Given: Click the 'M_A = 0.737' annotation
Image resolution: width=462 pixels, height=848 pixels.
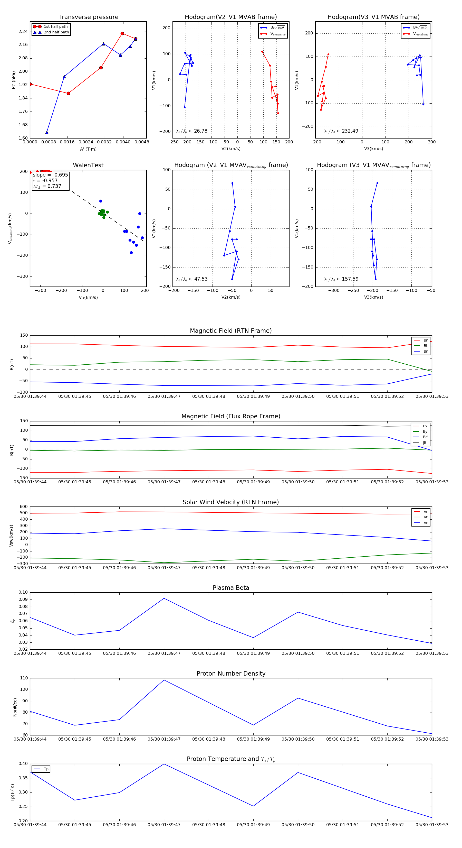Looking at the screenshot, I should point(47,186).
